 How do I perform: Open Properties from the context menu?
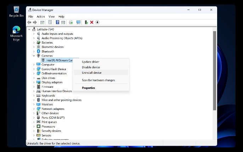click(101, 88)
